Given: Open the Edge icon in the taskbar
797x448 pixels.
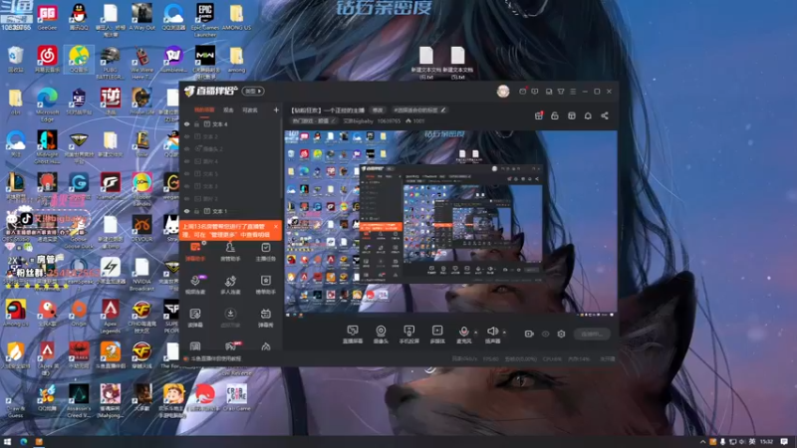Looking at the screenshot, I should [23, 442].
